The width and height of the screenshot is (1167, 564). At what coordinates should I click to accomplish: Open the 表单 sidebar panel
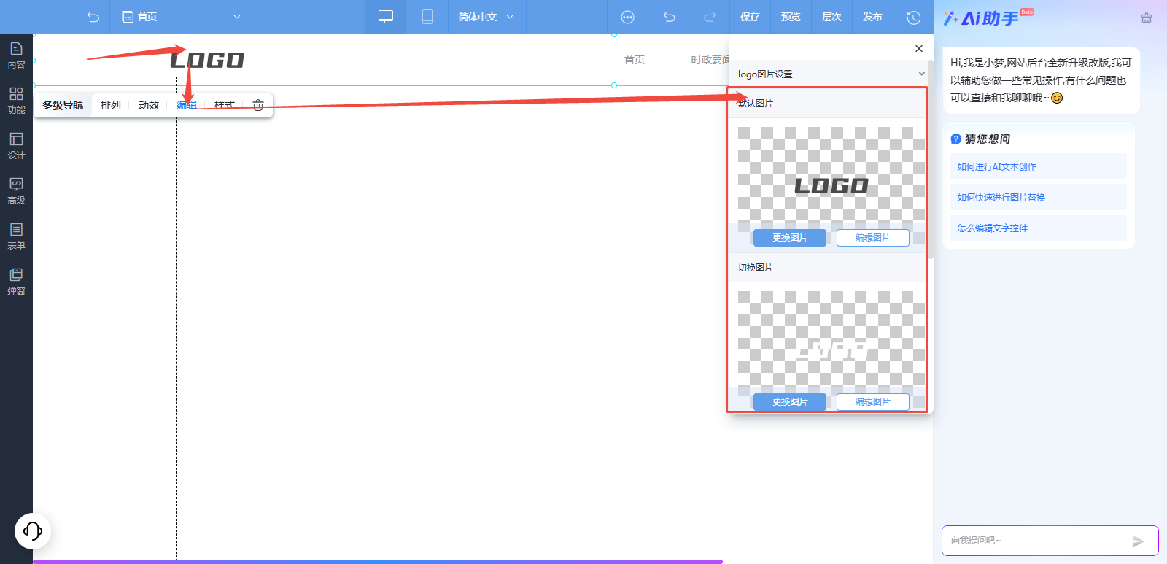[x=16, y=236]
